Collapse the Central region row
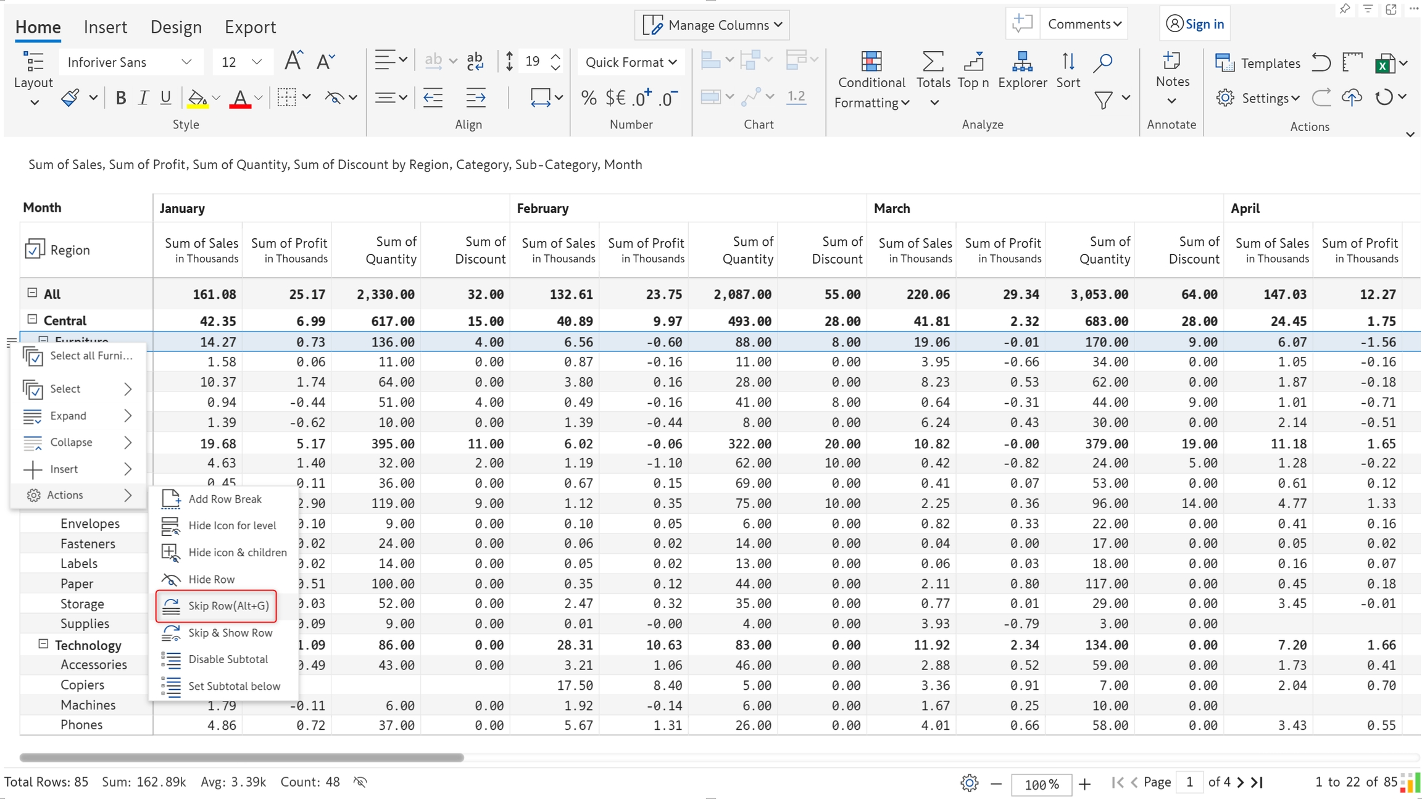The width and height of the screenshot is (1422, 799). pyautogui.click(x=32, y=319)
